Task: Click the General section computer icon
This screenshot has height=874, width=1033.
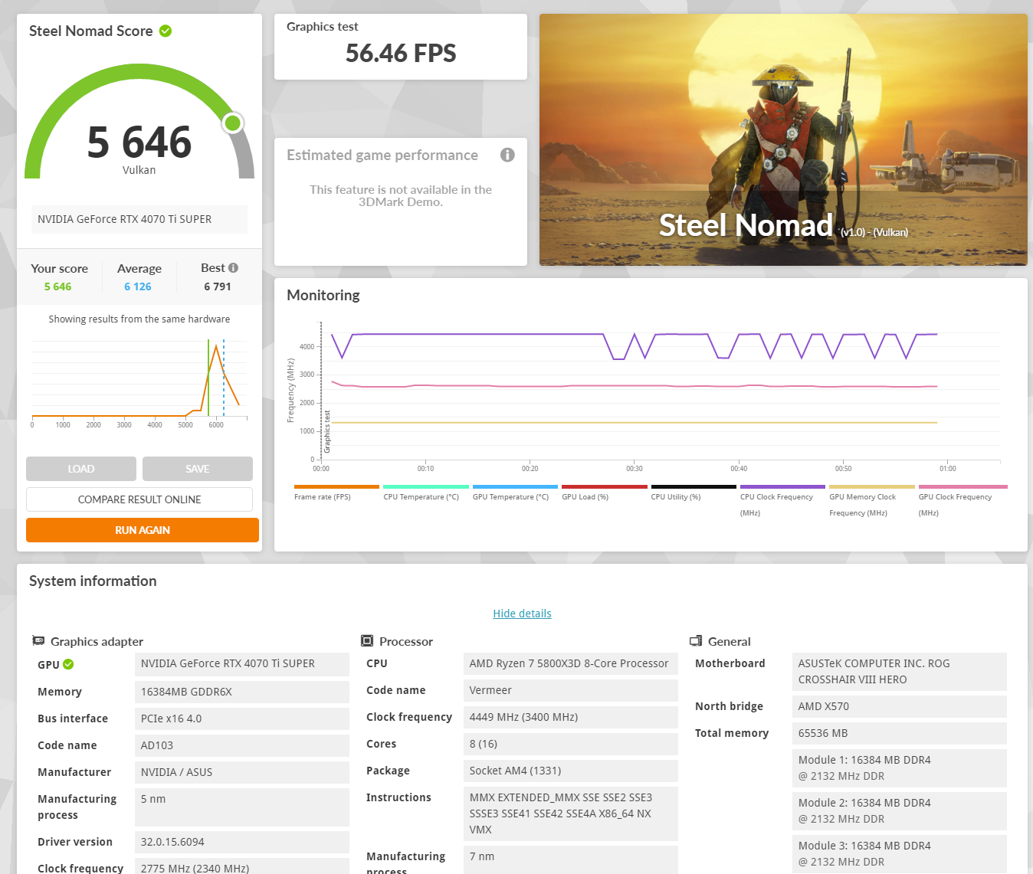Action: click(x=696, y=640)
